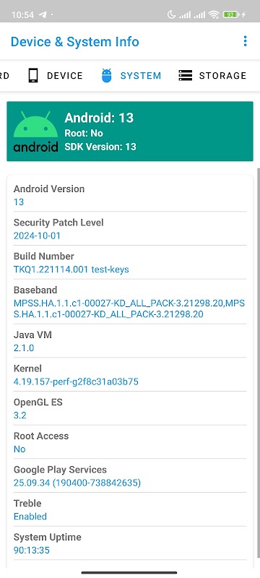Select the Google Play Services row
The width and height of the screenshot is (260, 578).
point(130,476)
